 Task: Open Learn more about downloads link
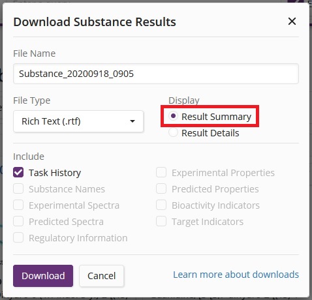[x=236, y=275]
